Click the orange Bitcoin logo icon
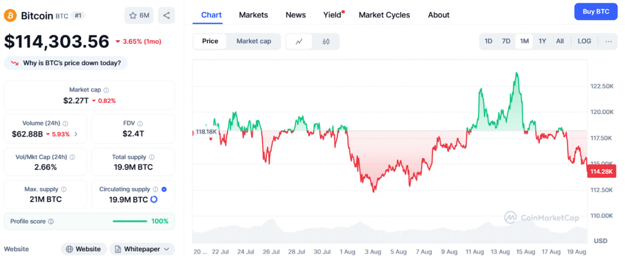Screen dimensions: 625x256 pos(10,15)
